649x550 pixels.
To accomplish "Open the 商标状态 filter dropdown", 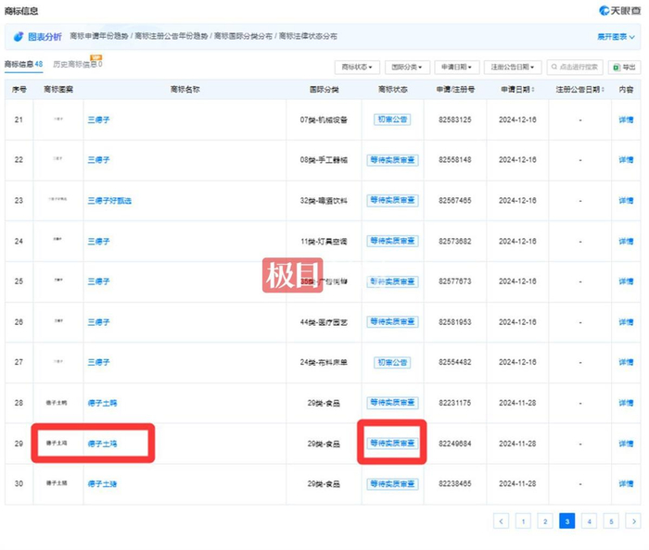I will (x=357, y=67).
